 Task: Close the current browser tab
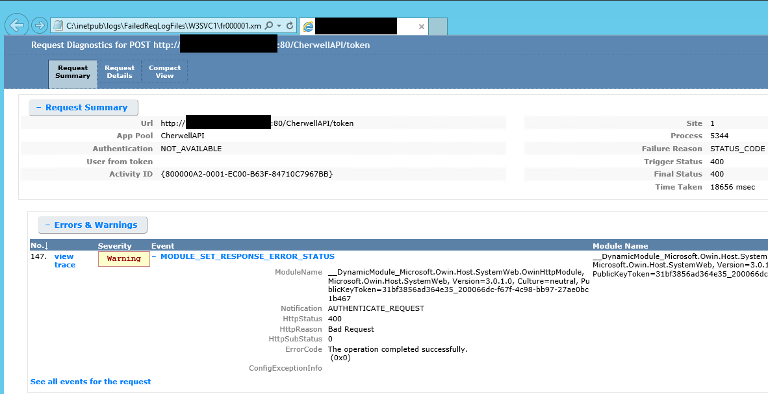[x=422, y=27]
